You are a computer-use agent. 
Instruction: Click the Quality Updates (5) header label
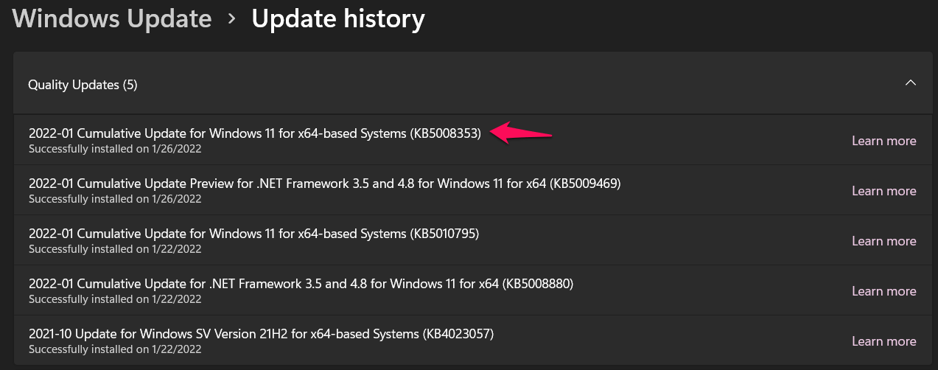point(83,85)
